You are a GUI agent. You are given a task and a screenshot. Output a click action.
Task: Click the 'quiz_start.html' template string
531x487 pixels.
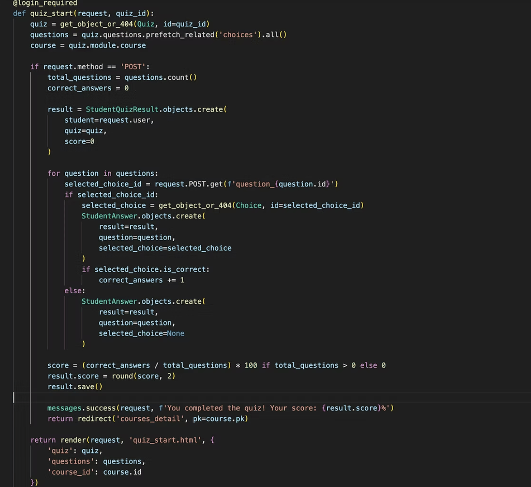[x=165, y=440]
